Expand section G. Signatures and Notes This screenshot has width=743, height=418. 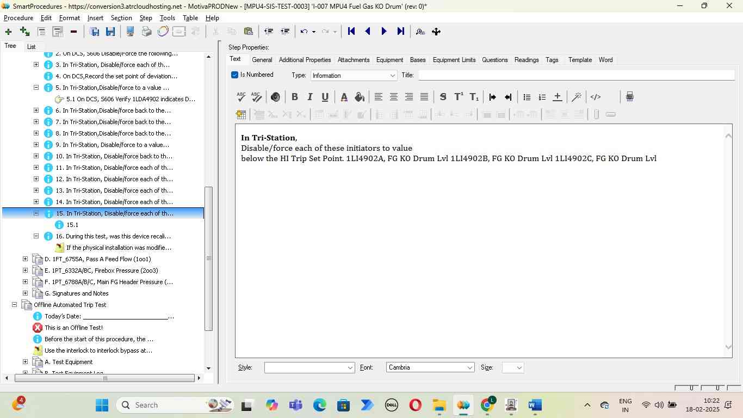(25, 293)
